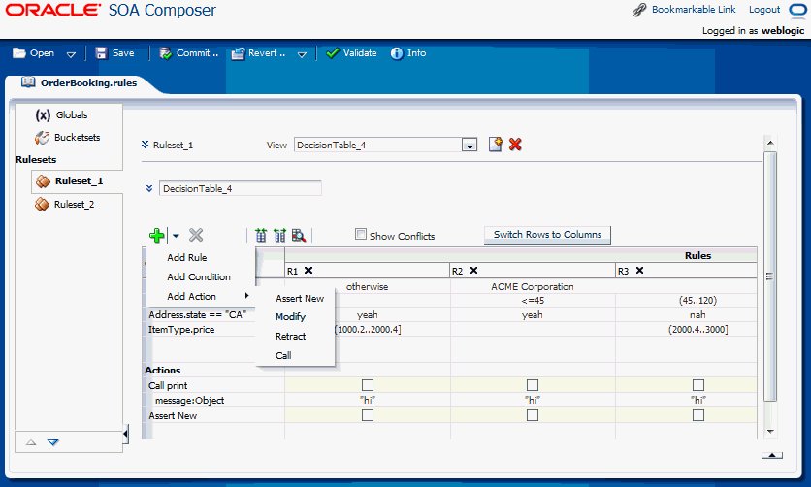Click the Globals (x) icon
The image size is (811, 487).
tap(43, 114)
